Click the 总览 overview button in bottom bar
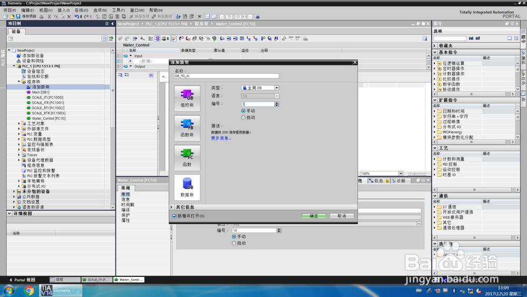 click(65, 280)
